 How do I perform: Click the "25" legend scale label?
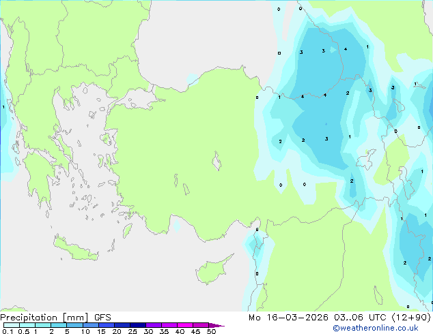click(132, 331)
